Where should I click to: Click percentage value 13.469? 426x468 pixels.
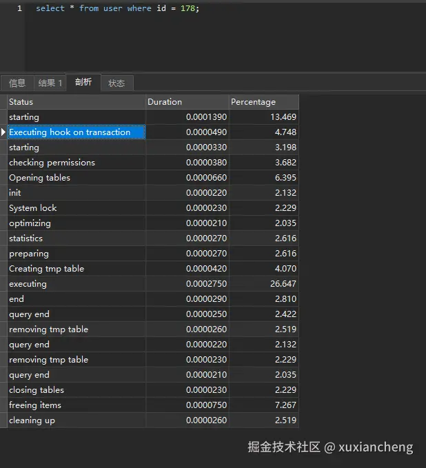283,117
